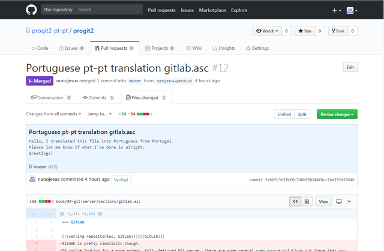Open Issues in top navigation
Screen dimensions: 384x251
coord(187,10)
